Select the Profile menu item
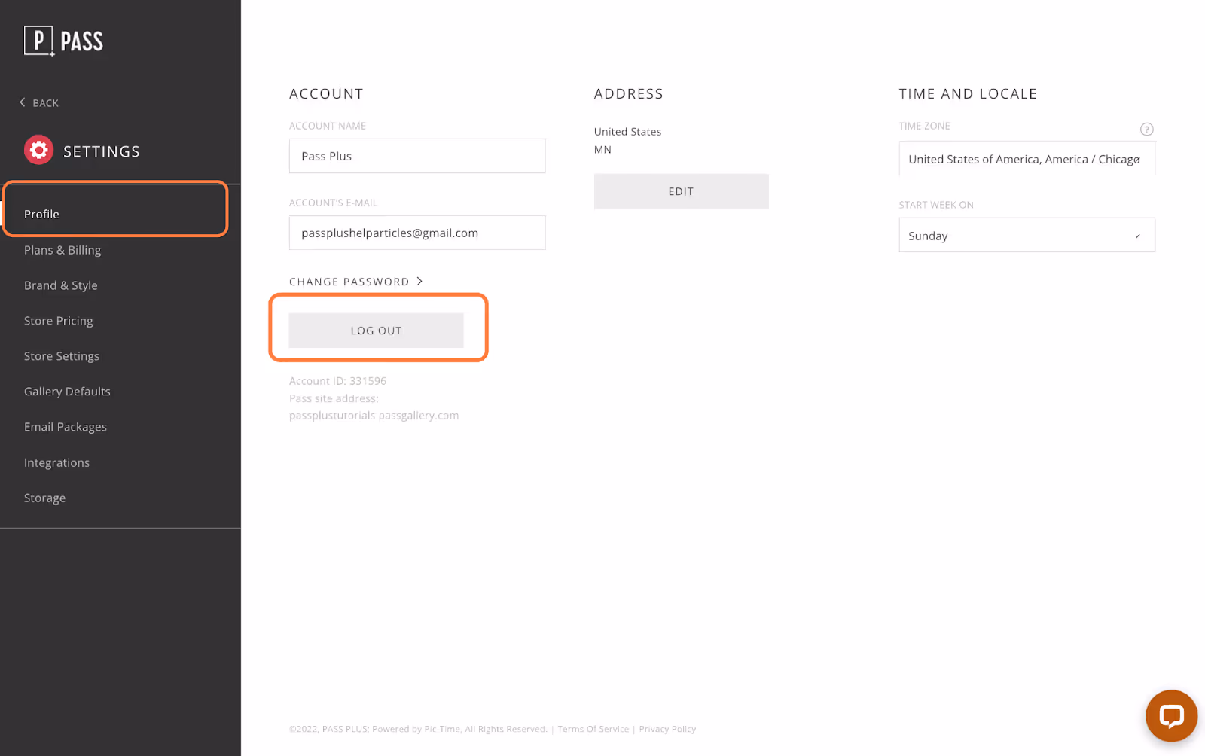1205x756 pixels. pos(41,214)
